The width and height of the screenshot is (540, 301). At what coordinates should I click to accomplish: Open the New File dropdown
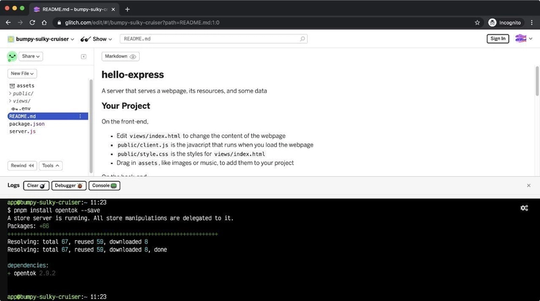pyautogui.click(x=22, y=74)
